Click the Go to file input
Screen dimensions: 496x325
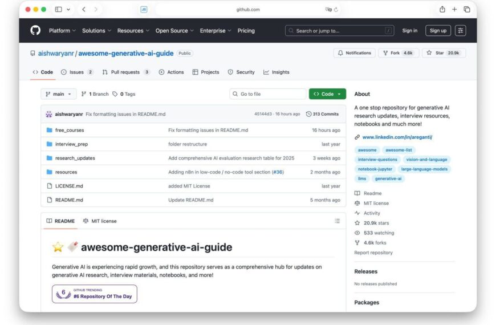(268, 94)
